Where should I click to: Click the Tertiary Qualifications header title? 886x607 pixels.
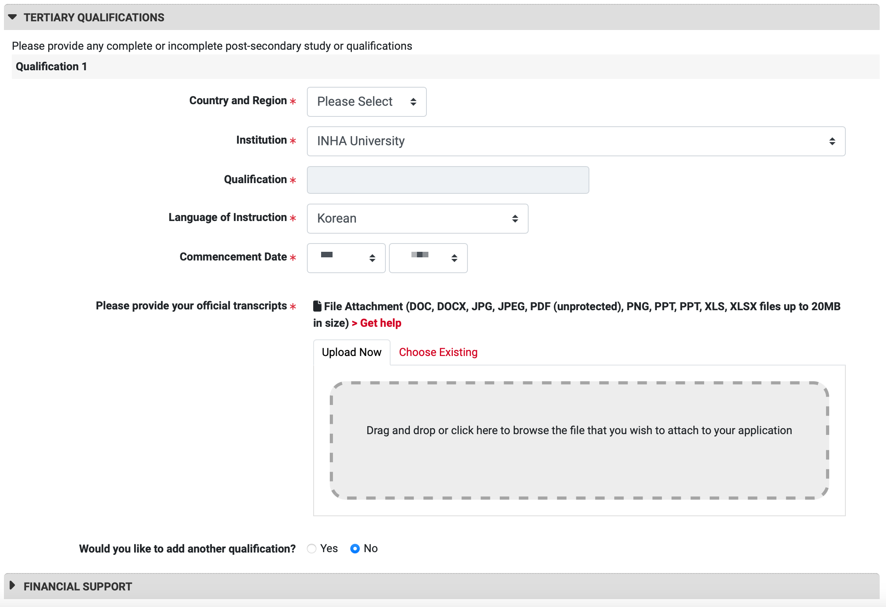click(x=94, y=17)
